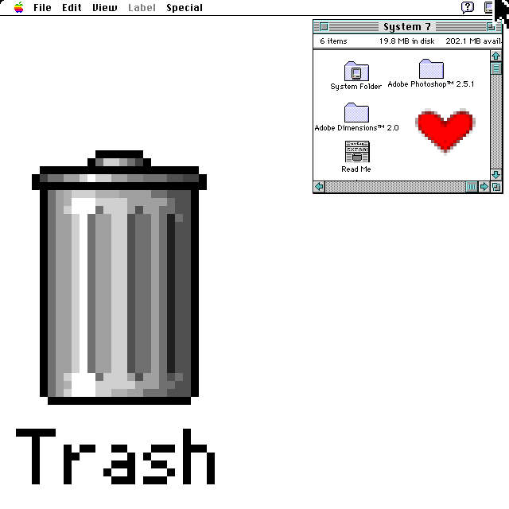Click the left scroll arrow in System 7 window

[320, 187]
